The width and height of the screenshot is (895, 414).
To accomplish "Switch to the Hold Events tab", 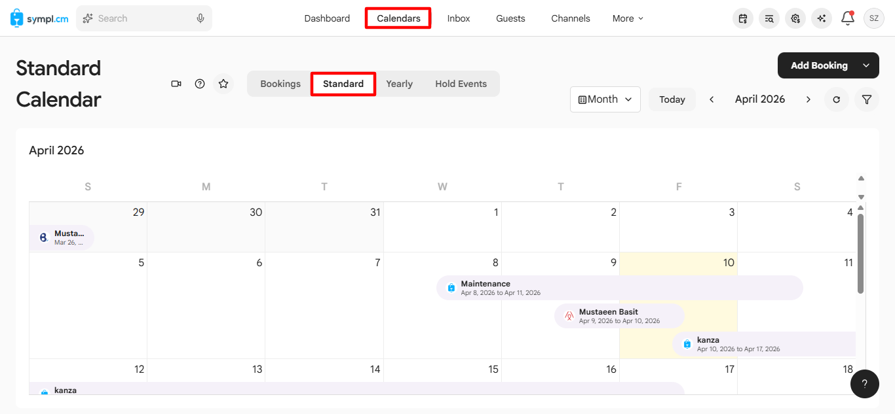I will coord(461,84).
